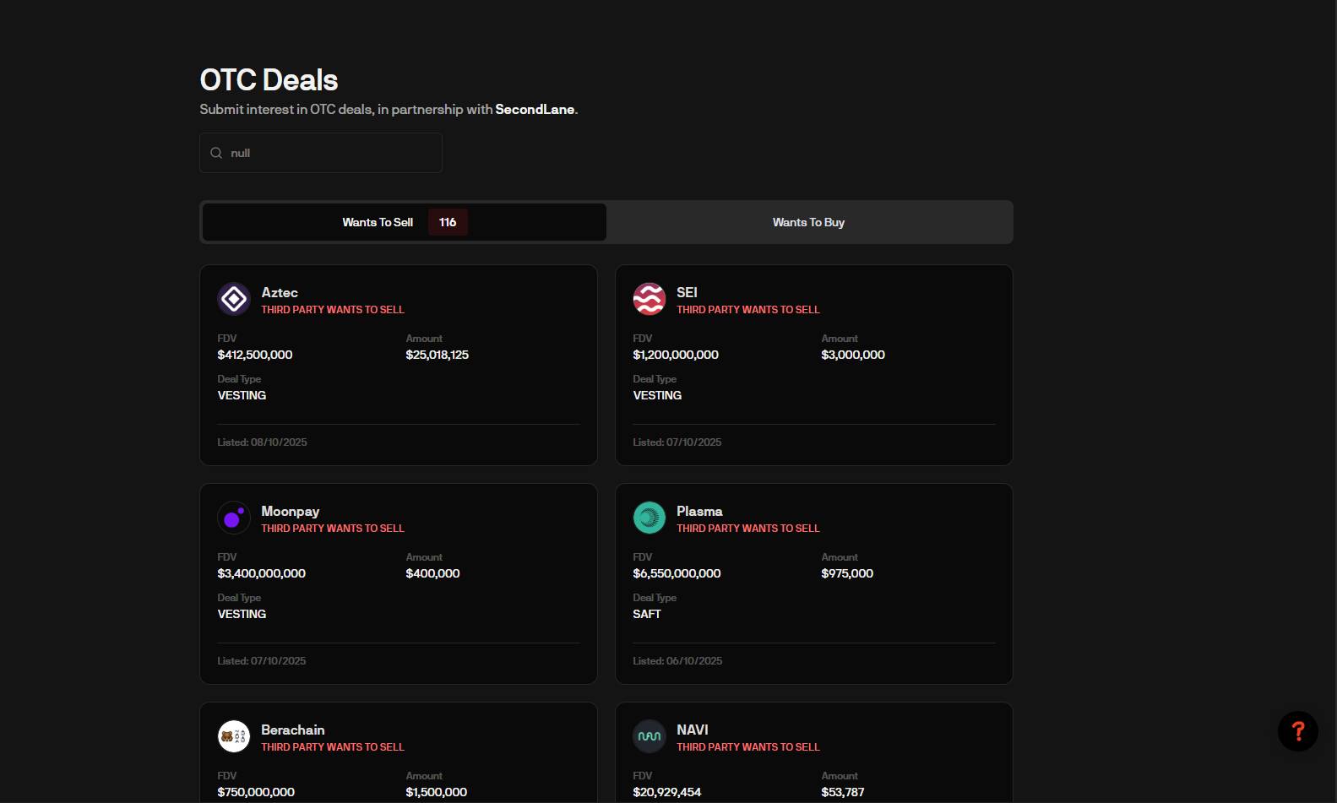Select the Wants To Sell tab
The height and width of the screenshot is (803, 1337).
click(x=378, y=222)
